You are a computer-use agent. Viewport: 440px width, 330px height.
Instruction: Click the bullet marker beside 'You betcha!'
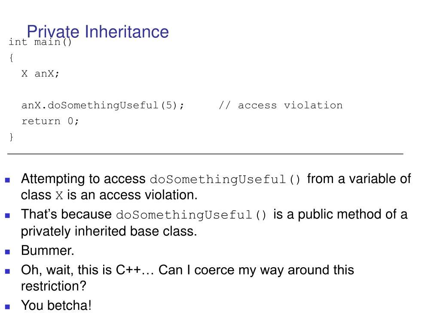[8, 307]
